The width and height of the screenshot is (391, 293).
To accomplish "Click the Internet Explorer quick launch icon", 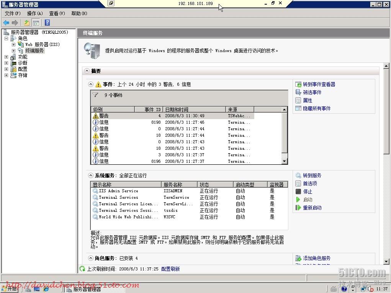I will pyautogui.click(x=46, y=289).
